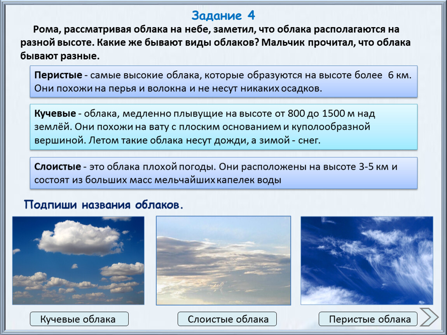Click the "Задание 4" slide title

[x=223, y=16]
